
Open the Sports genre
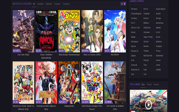(x=133, y=46)
